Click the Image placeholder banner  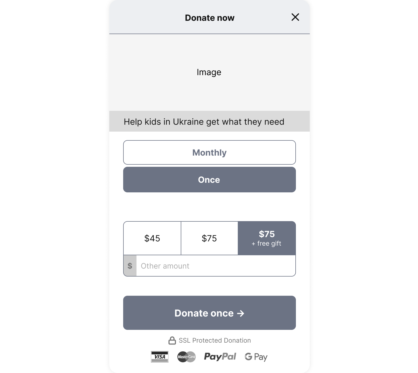click(209, 72)
